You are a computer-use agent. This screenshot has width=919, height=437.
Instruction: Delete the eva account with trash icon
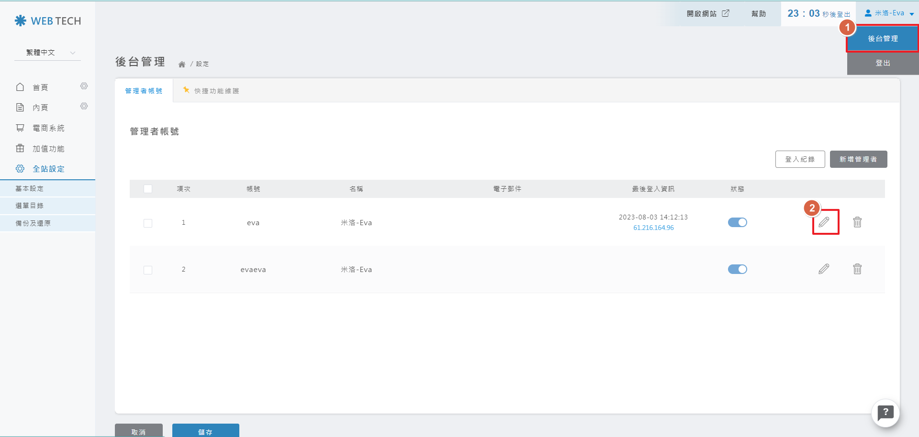point(857,222)
